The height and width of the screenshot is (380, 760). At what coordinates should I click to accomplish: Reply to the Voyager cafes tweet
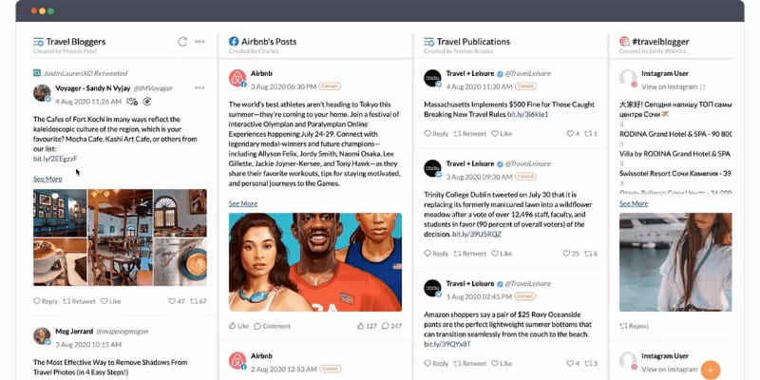click(x=45, y=301)
